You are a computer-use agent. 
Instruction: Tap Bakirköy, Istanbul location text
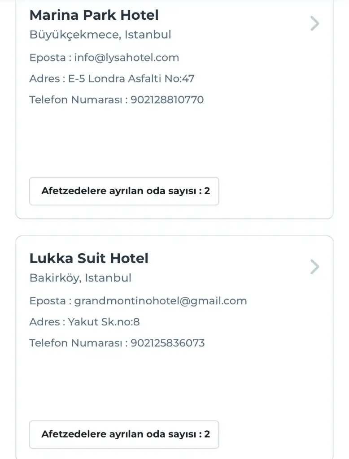click(80, 278)
